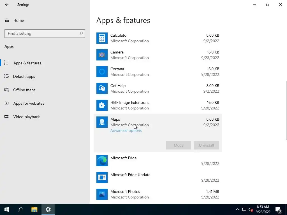Open the Default apps page

click(24, 76)
